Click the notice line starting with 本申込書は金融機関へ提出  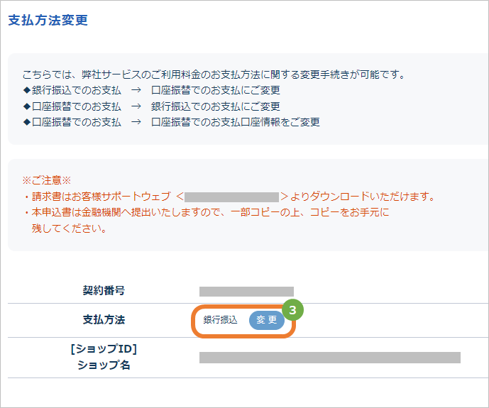(206, 212)
